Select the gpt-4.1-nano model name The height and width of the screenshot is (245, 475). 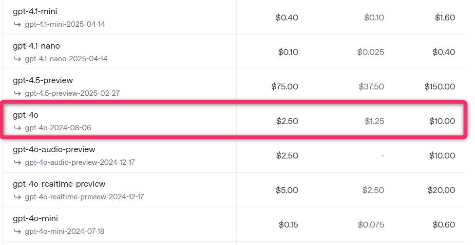tap(37, 46)
